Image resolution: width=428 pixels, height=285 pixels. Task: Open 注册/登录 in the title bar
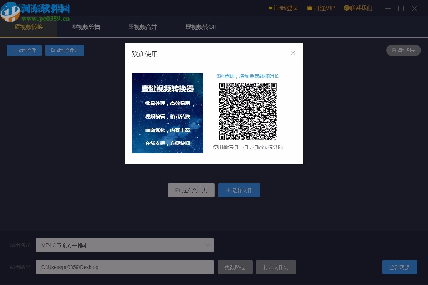[x=284, y=8]
